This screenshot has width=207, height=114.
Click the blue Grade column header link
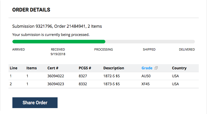147,68
